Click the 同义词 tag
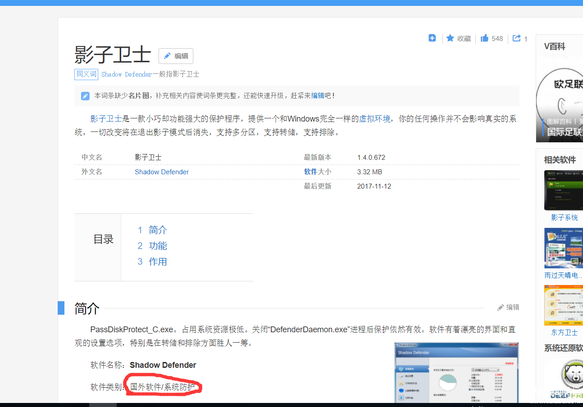The height and width of the screenshot is (407, 583). [86, 74]
